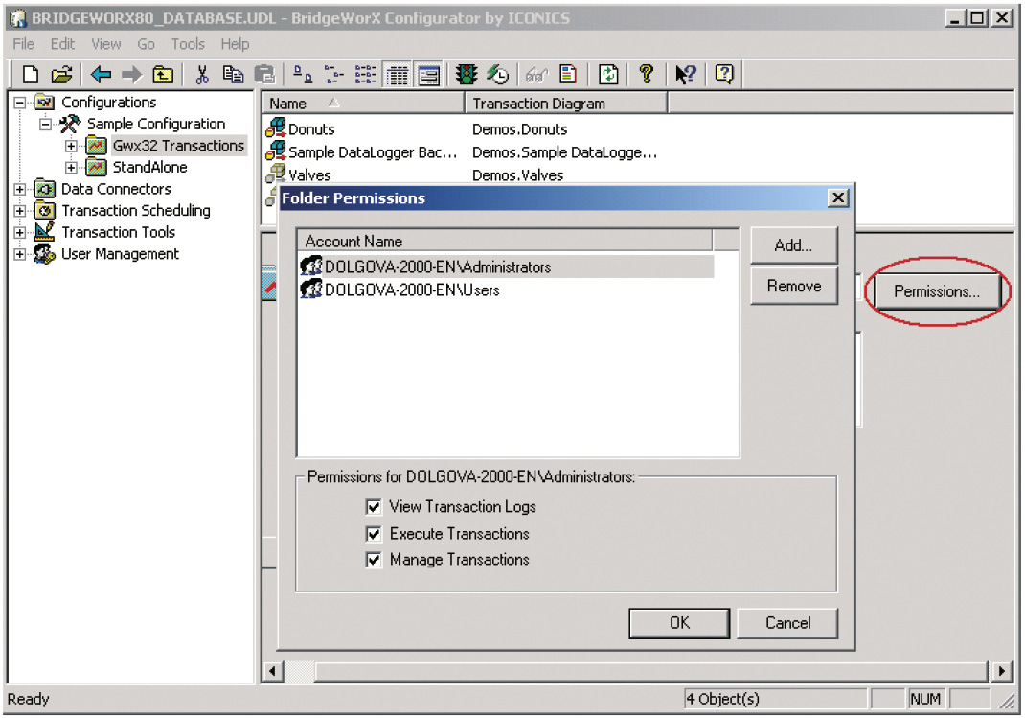Viewport: 1025px width, 718px height.
Task: Switch to Details view icon
Action: (x=398, y=75)
